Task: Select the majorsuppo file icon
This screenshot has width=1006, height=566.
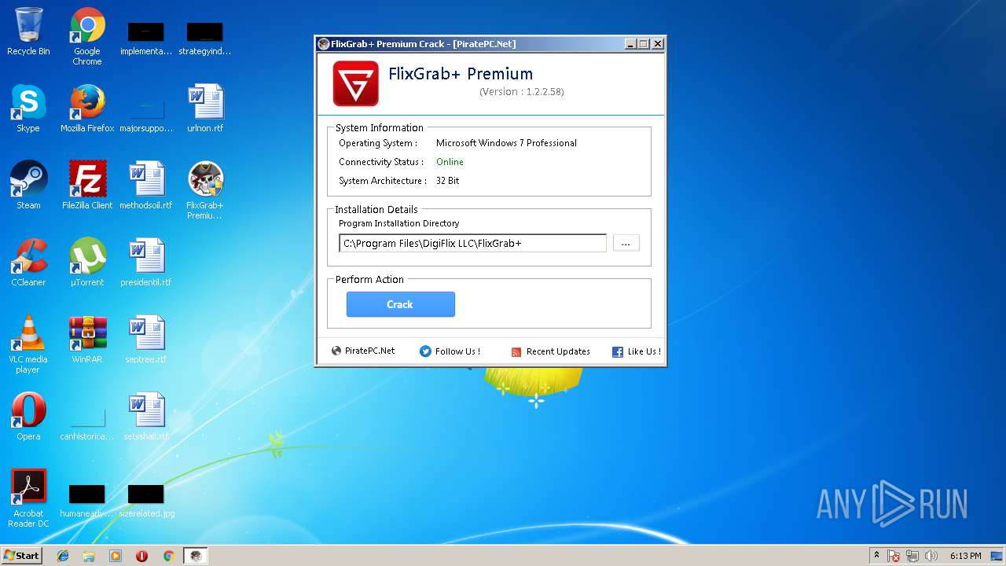Action: click(146, 116)
